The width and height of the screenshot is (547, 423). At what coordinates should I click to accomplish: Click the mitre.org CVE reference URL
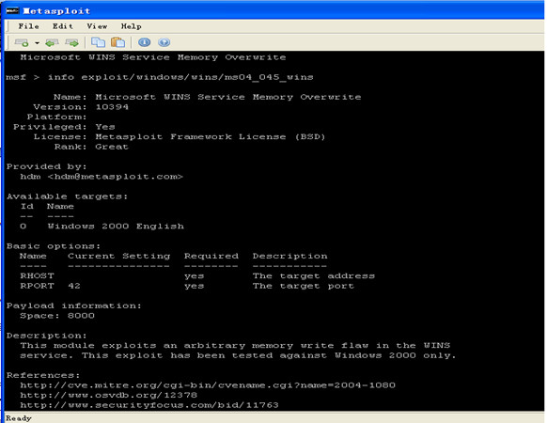208,385
